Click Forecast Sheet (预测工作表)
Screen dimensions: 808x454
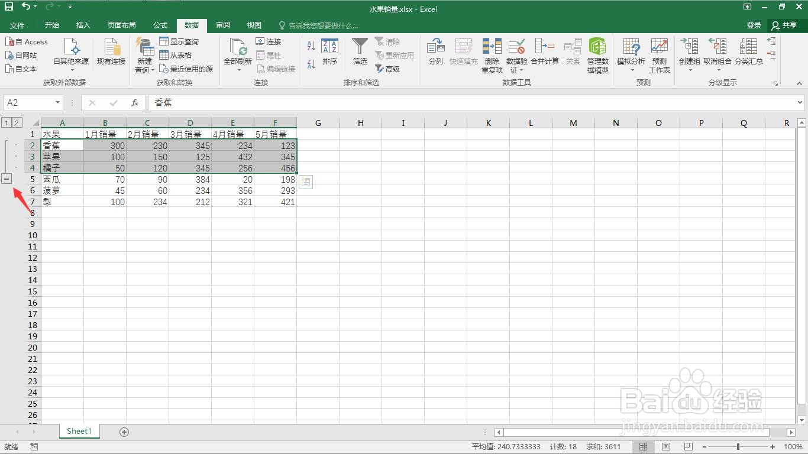pos(660,56)
